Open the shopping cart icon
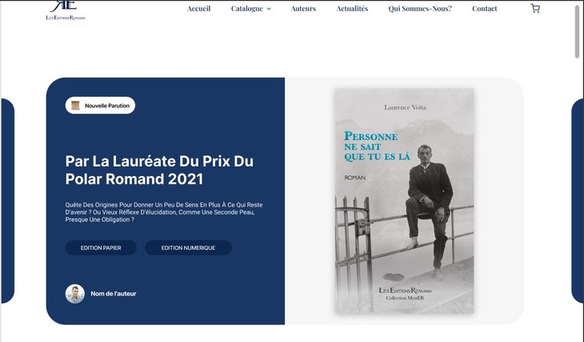Viewport: 584px width, 342px height. [535, 8]
